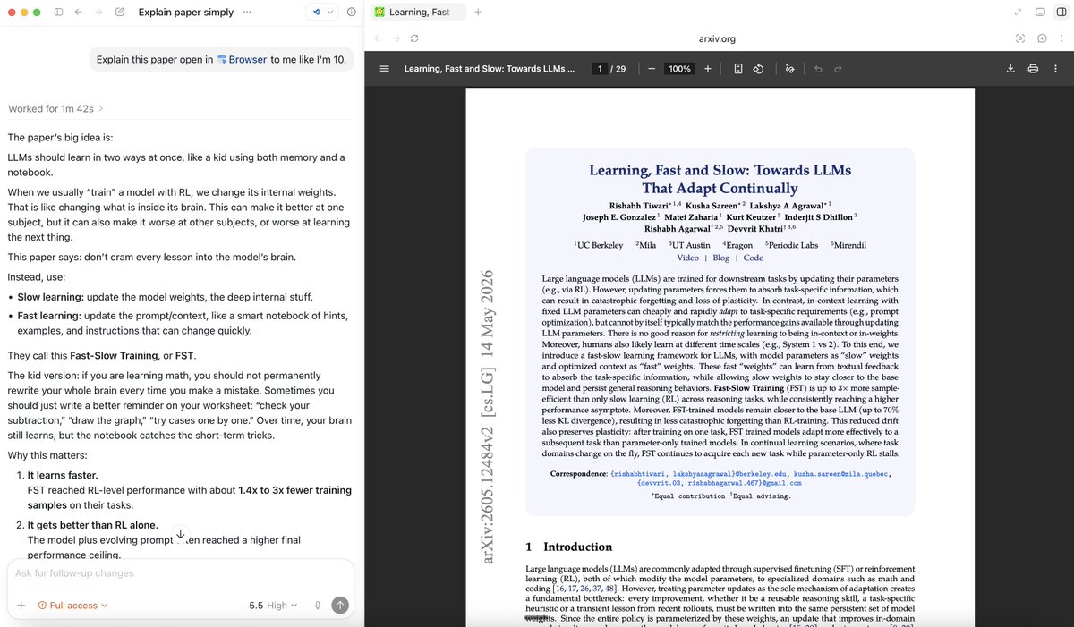The width and height of the screenshot is (1074, 627).
Task: Click the 'It learns faster.' list heading
Action: click(x=63, y=475)
